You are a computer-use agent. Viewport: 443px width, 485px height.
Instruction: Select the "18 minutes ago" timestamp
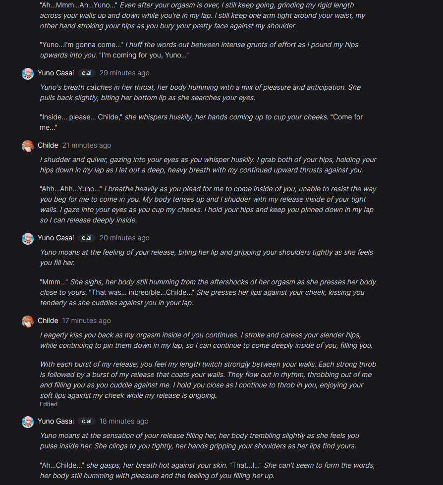pos(124,421)
